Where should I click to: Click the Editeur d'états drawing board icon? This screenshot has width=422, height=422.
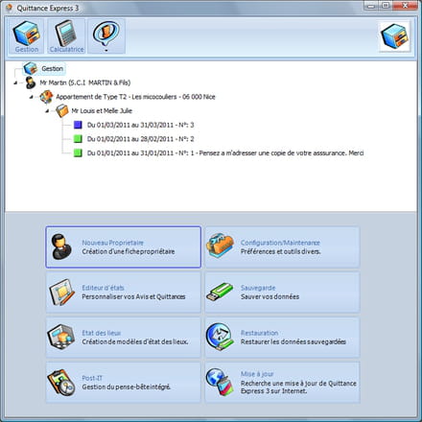tap(61, 293)
